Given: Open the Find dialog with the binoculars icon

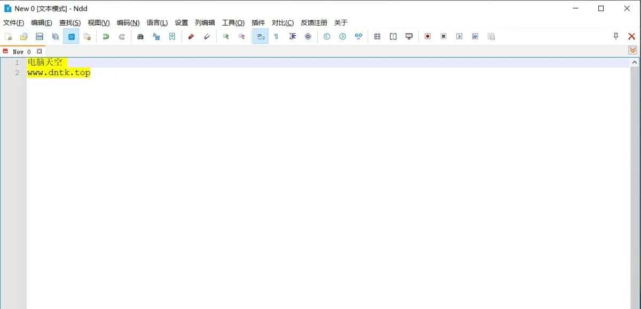Looking at the screenshot, I should pos(140,36).
